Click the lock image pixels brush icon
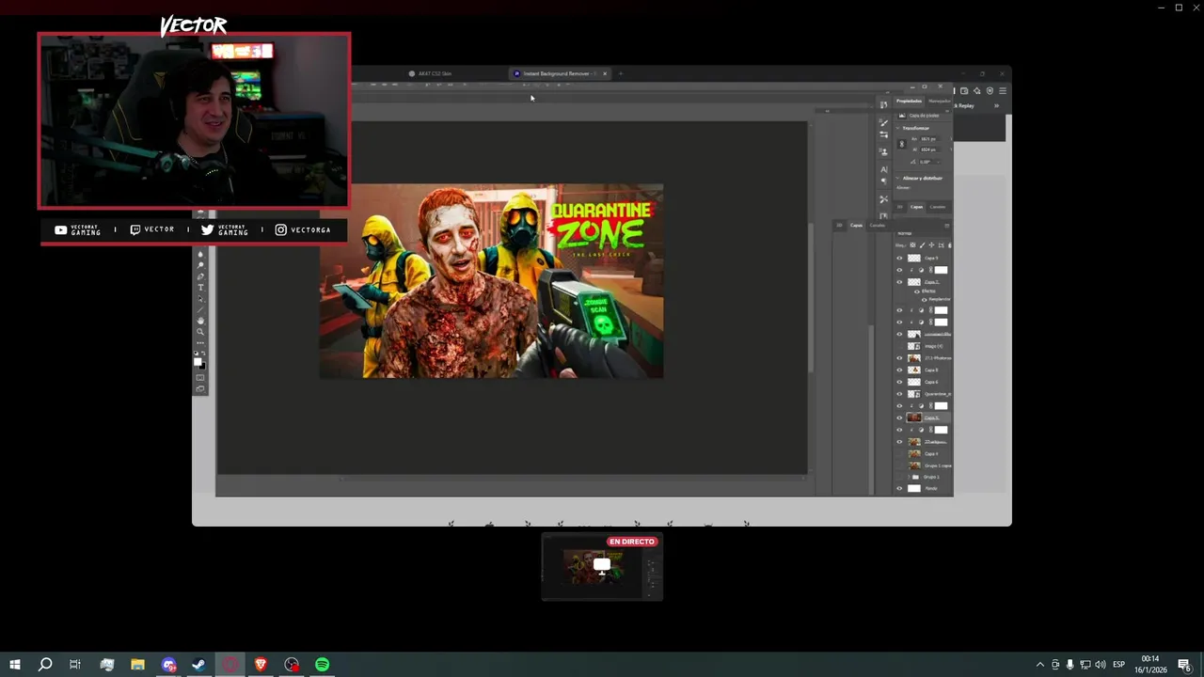Viewport: 1204px width, 677px height. (x=922, y=245)
